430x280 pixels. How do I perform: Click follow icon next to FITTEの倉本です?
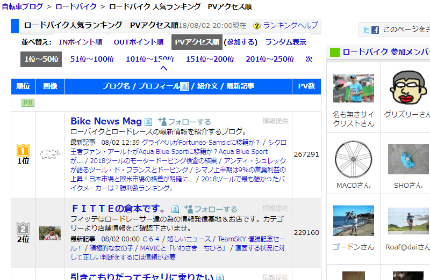pyautogui.click(x=189, y=209)
